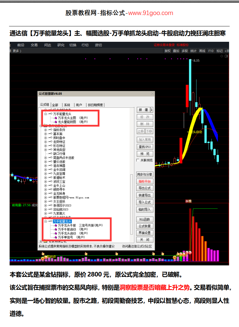239x327 pixels.
Task: Select 九紫离火 in the formula tree
Action: pos(59,213)
